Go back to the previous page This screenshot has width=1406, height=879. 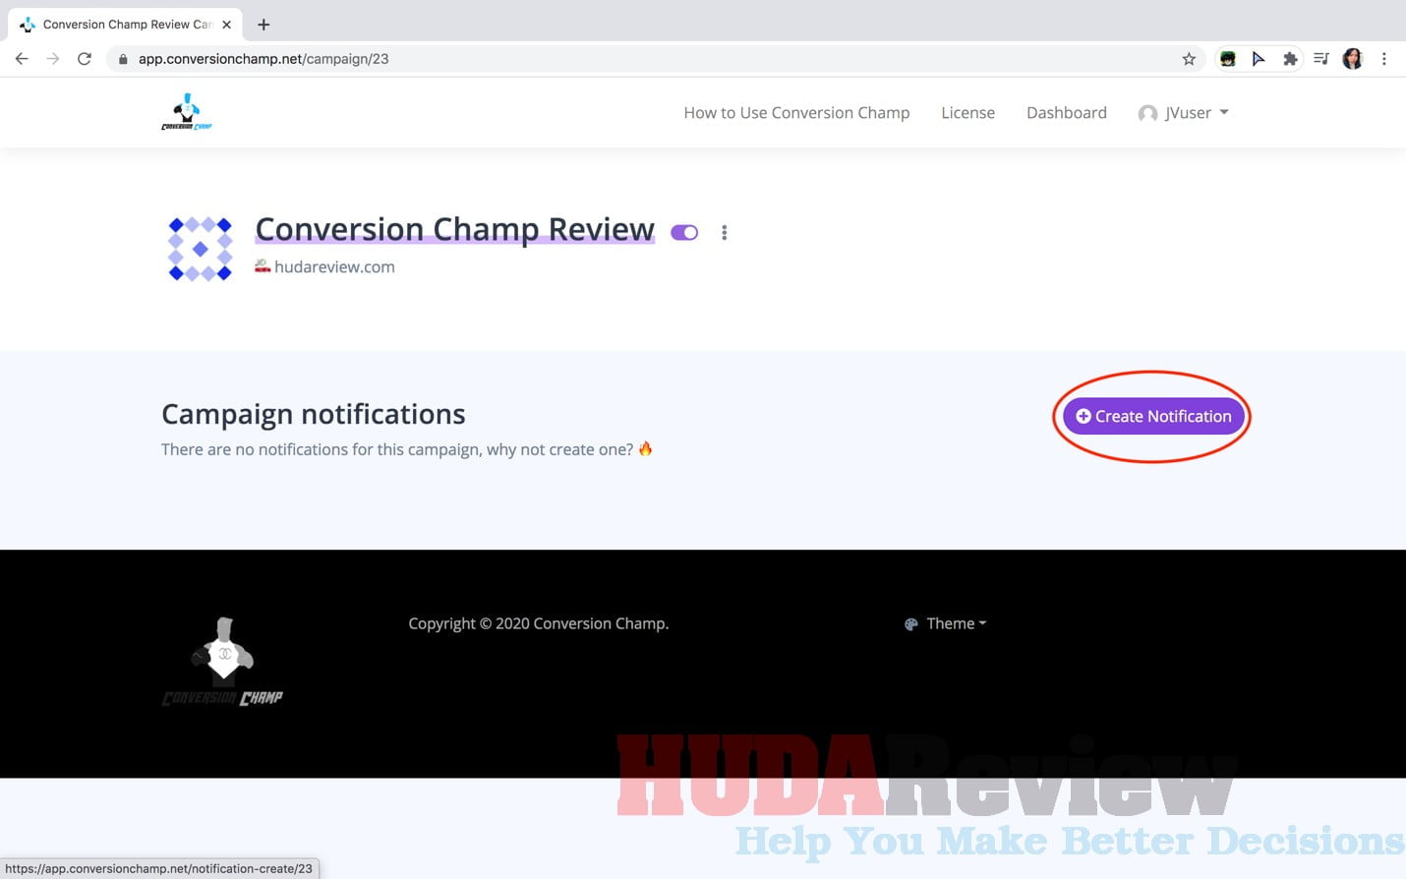(x=22, y=59)
